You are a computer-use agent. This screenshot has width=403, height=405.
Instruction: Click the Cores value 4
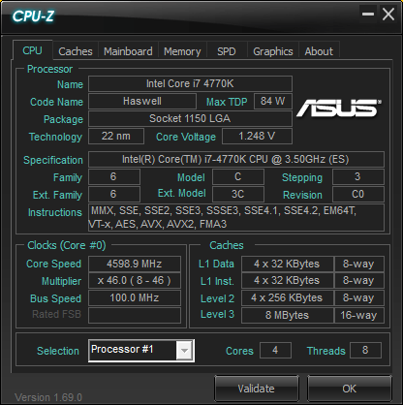point(275,351)
